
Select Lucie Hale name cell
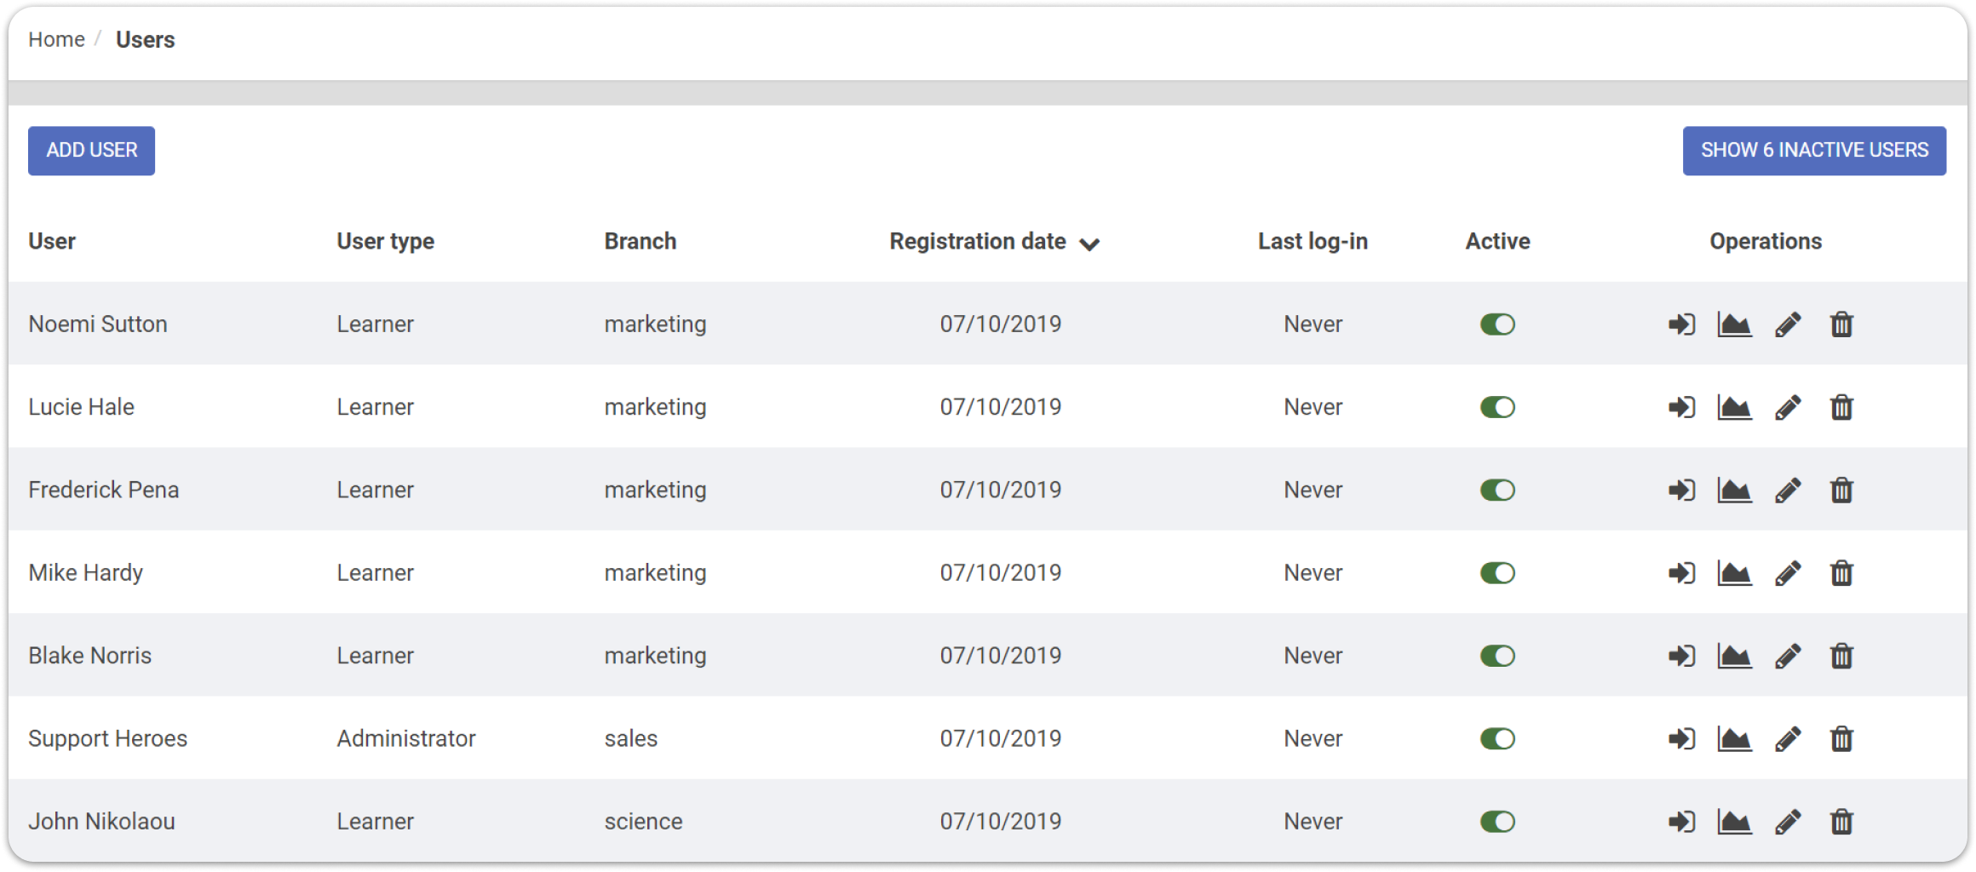point(81,407)
